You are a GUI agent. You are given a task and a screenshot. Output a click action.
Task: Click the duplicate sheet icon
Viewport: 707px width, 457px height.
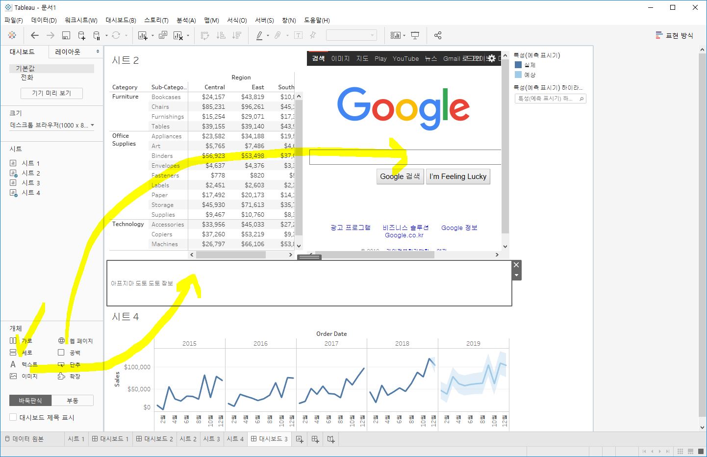coord(163,35)
